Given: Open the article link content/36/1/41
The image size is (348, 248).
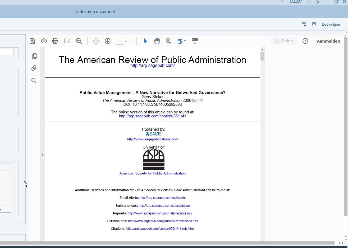Looking at the screenshot, I should (x=153, y=116).
